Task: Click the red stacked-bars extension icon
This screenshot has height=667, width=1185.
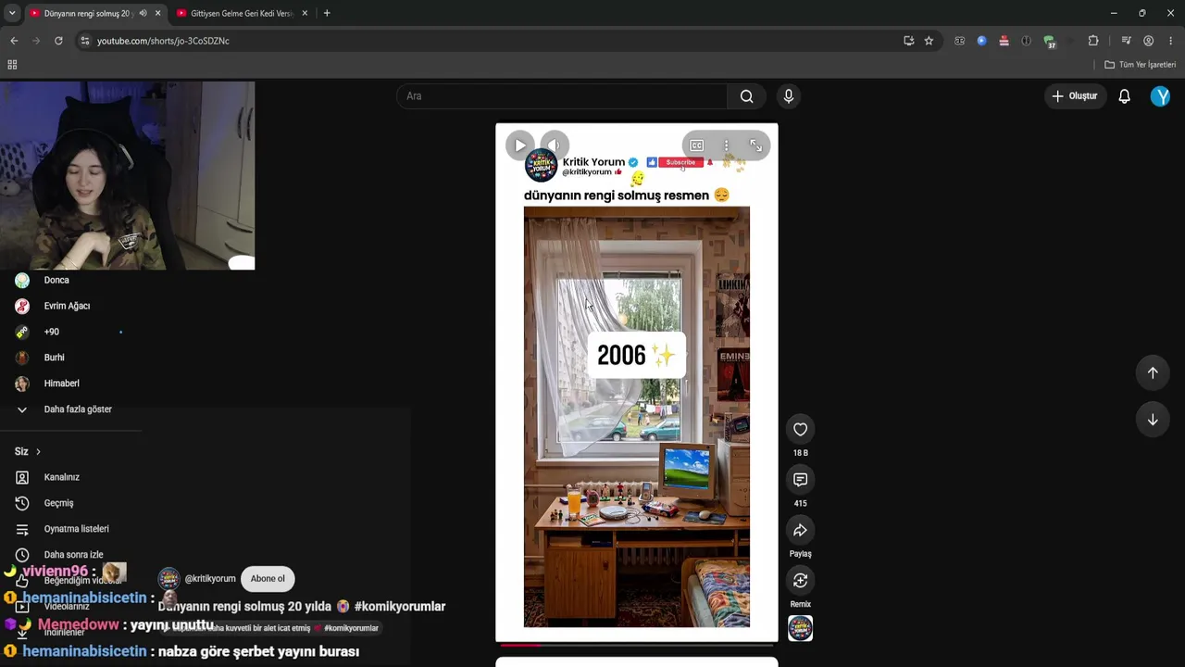Action: click(x=1004, y=41)
